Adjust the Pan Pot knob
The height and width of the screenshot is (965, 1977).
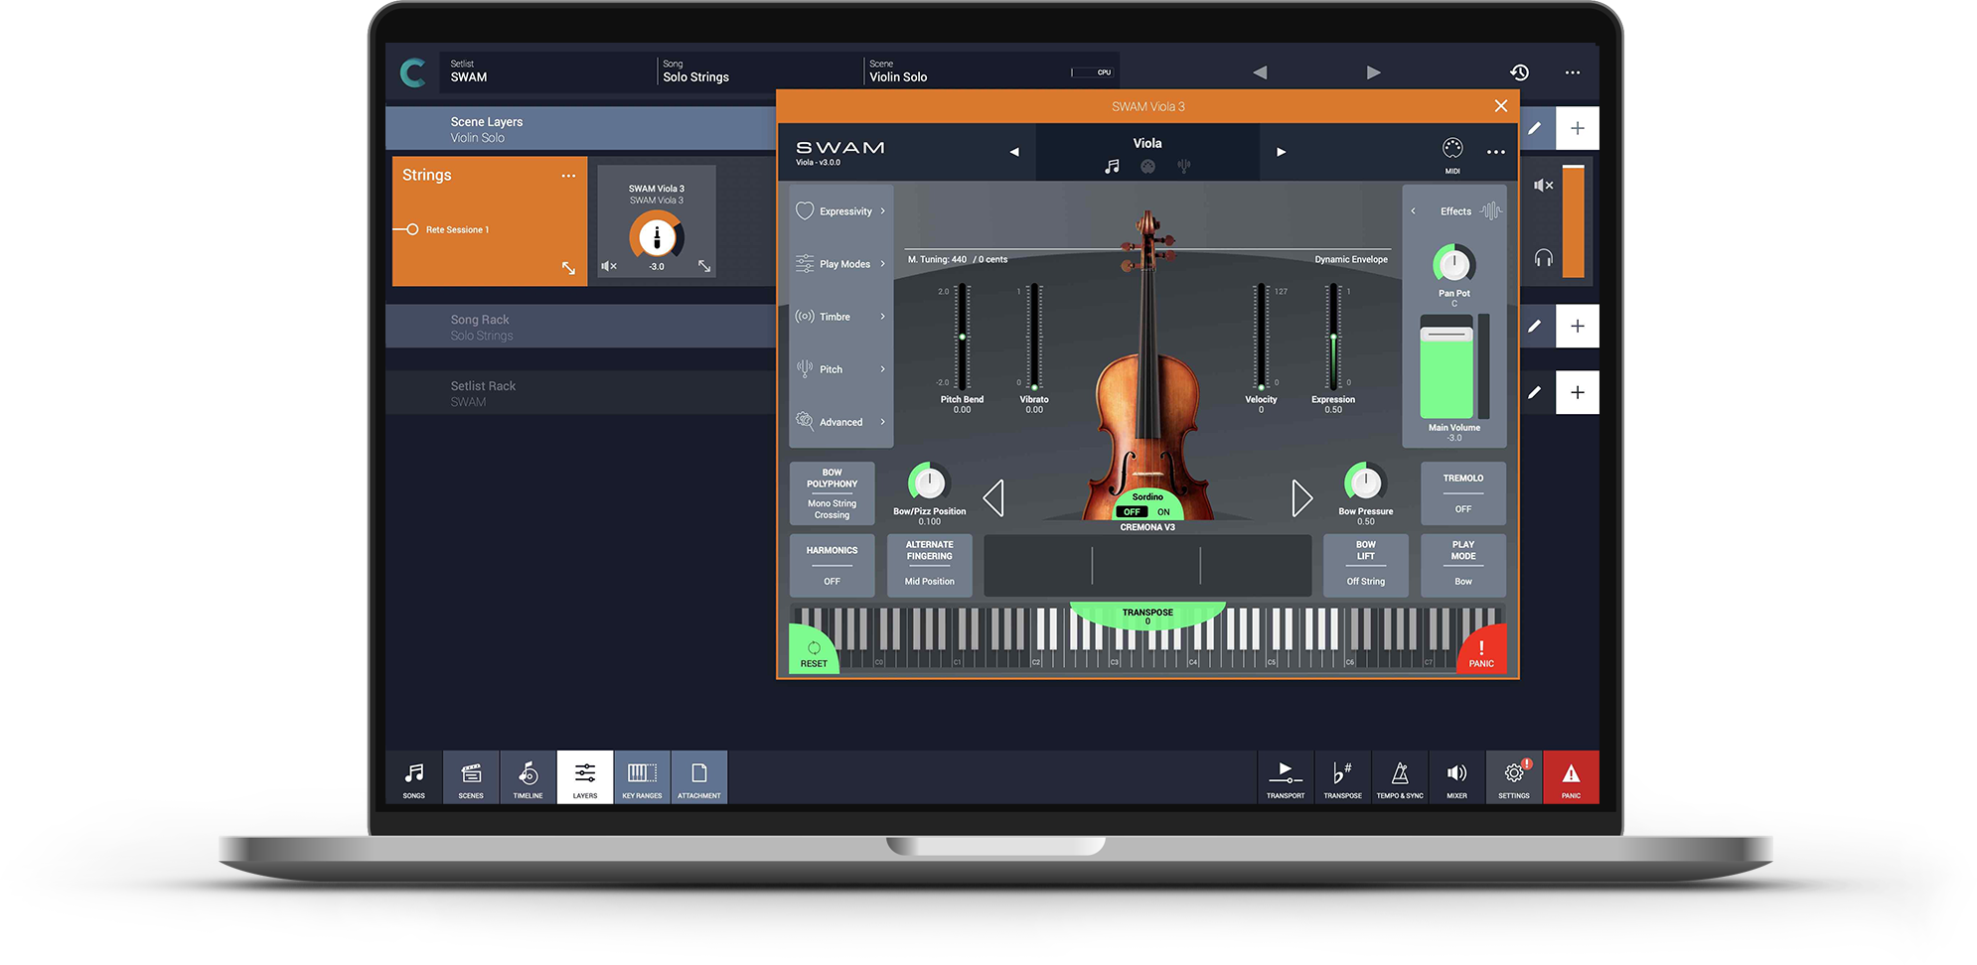[1454, 265]
